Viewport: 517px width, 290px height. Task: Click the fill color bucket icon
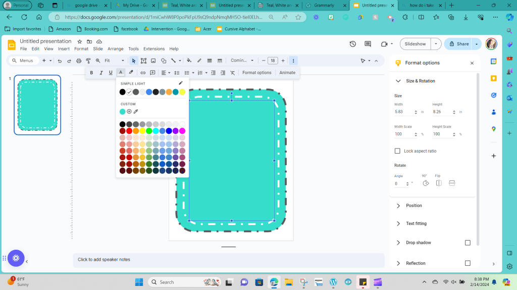point(189,60)
